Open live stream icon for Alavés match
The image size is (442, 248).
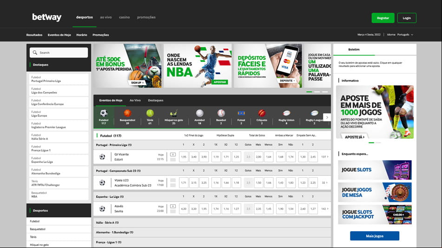pos(173,206)
